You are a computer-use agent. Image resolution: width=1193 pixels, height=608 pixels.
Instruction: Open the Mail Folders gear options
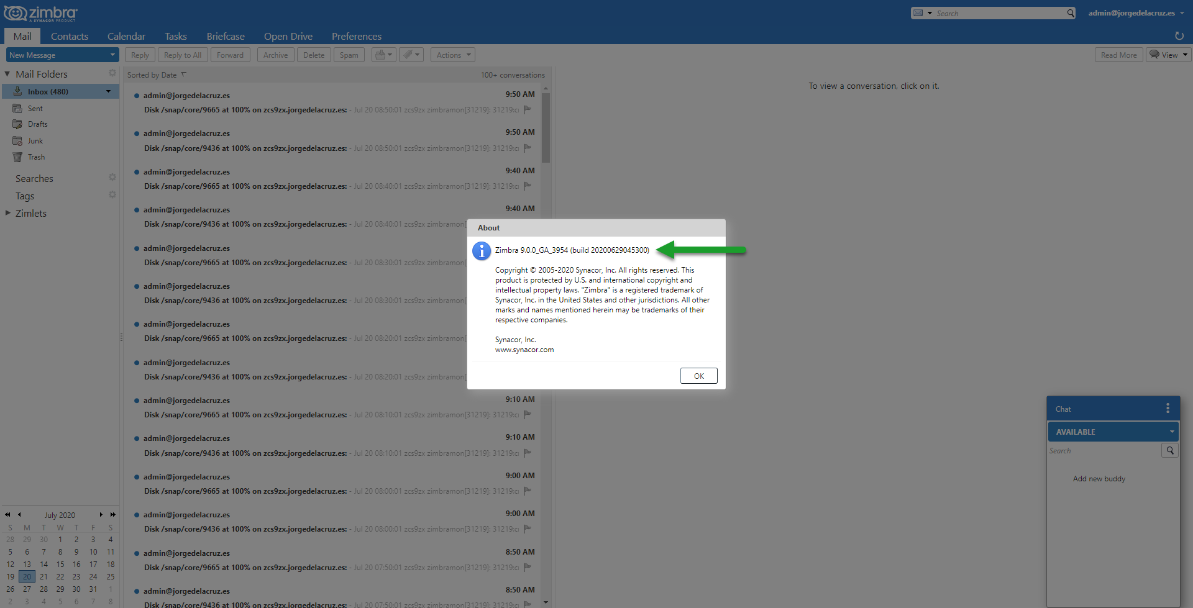[112, 73]
